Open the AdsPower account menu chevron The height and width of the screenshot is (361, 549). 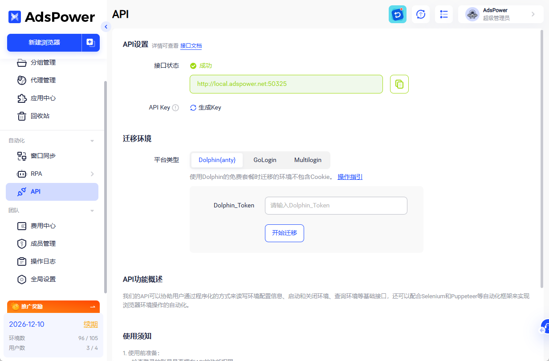[533, 14]
